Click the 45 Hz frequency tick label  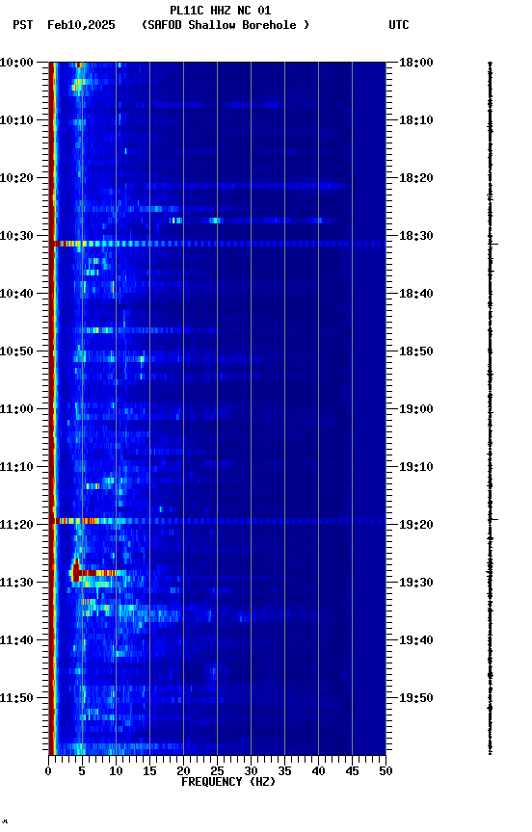point(352,771)
